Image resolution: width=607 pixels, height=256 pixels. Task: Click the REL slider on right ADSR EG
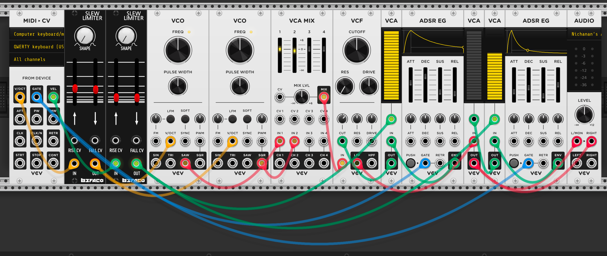558,85
